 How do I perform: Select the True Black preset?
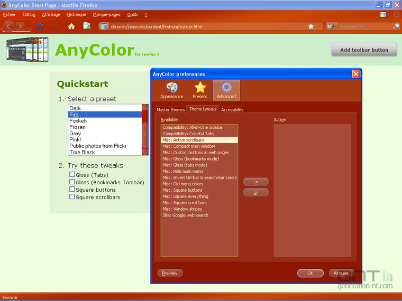(x=105, y=152)
